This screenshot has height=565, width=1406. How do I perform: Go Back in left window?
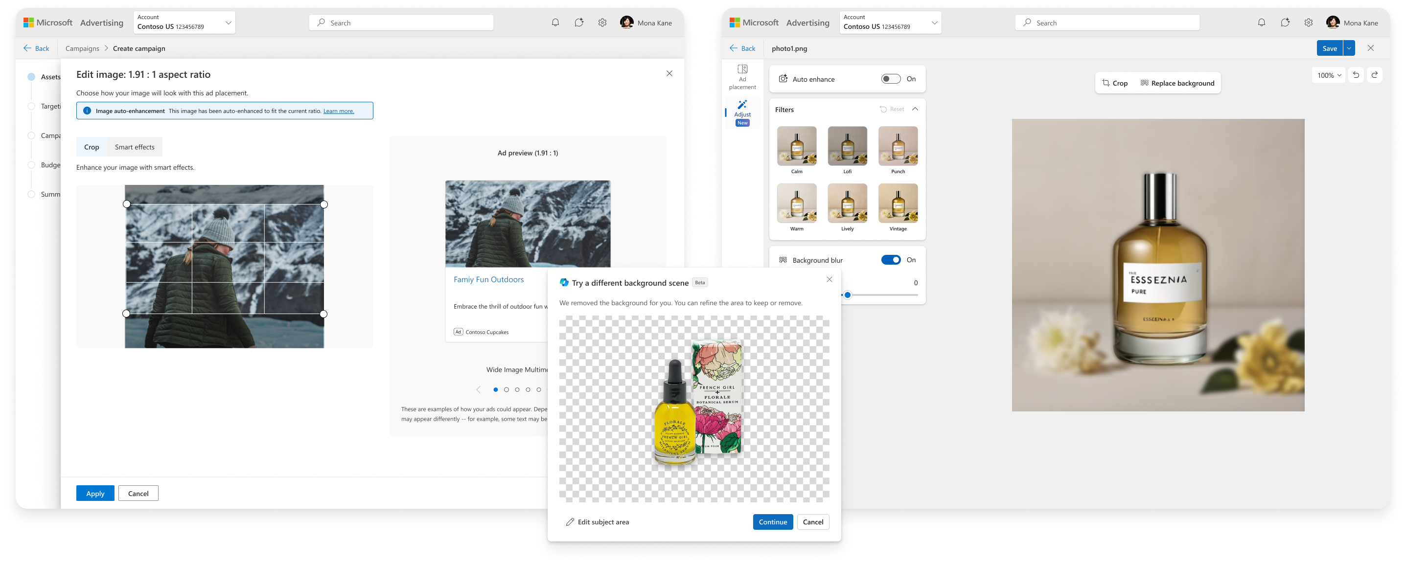36,48
